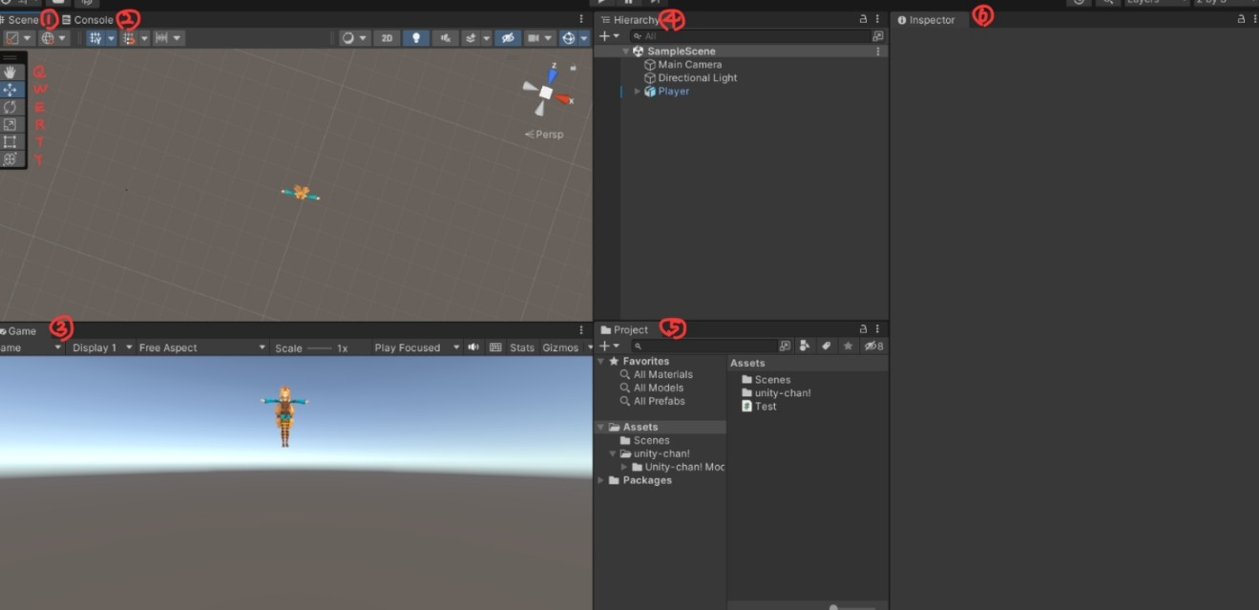
Task: Open the SampleScene row options menu
Action: 878,52
